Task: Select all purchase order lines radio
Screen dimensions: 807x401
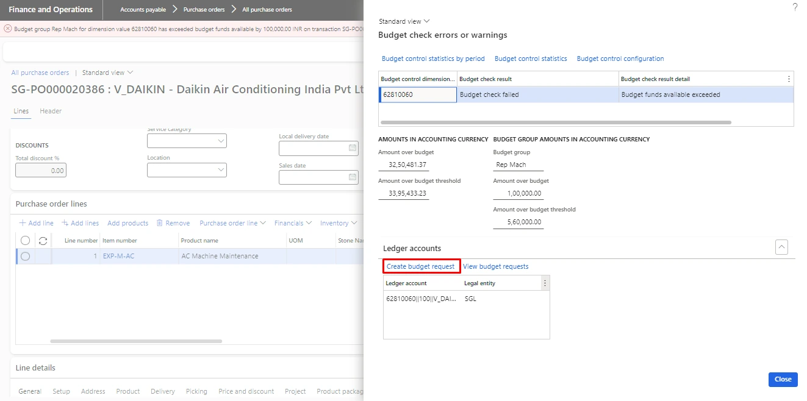Action: pos(25,241)
